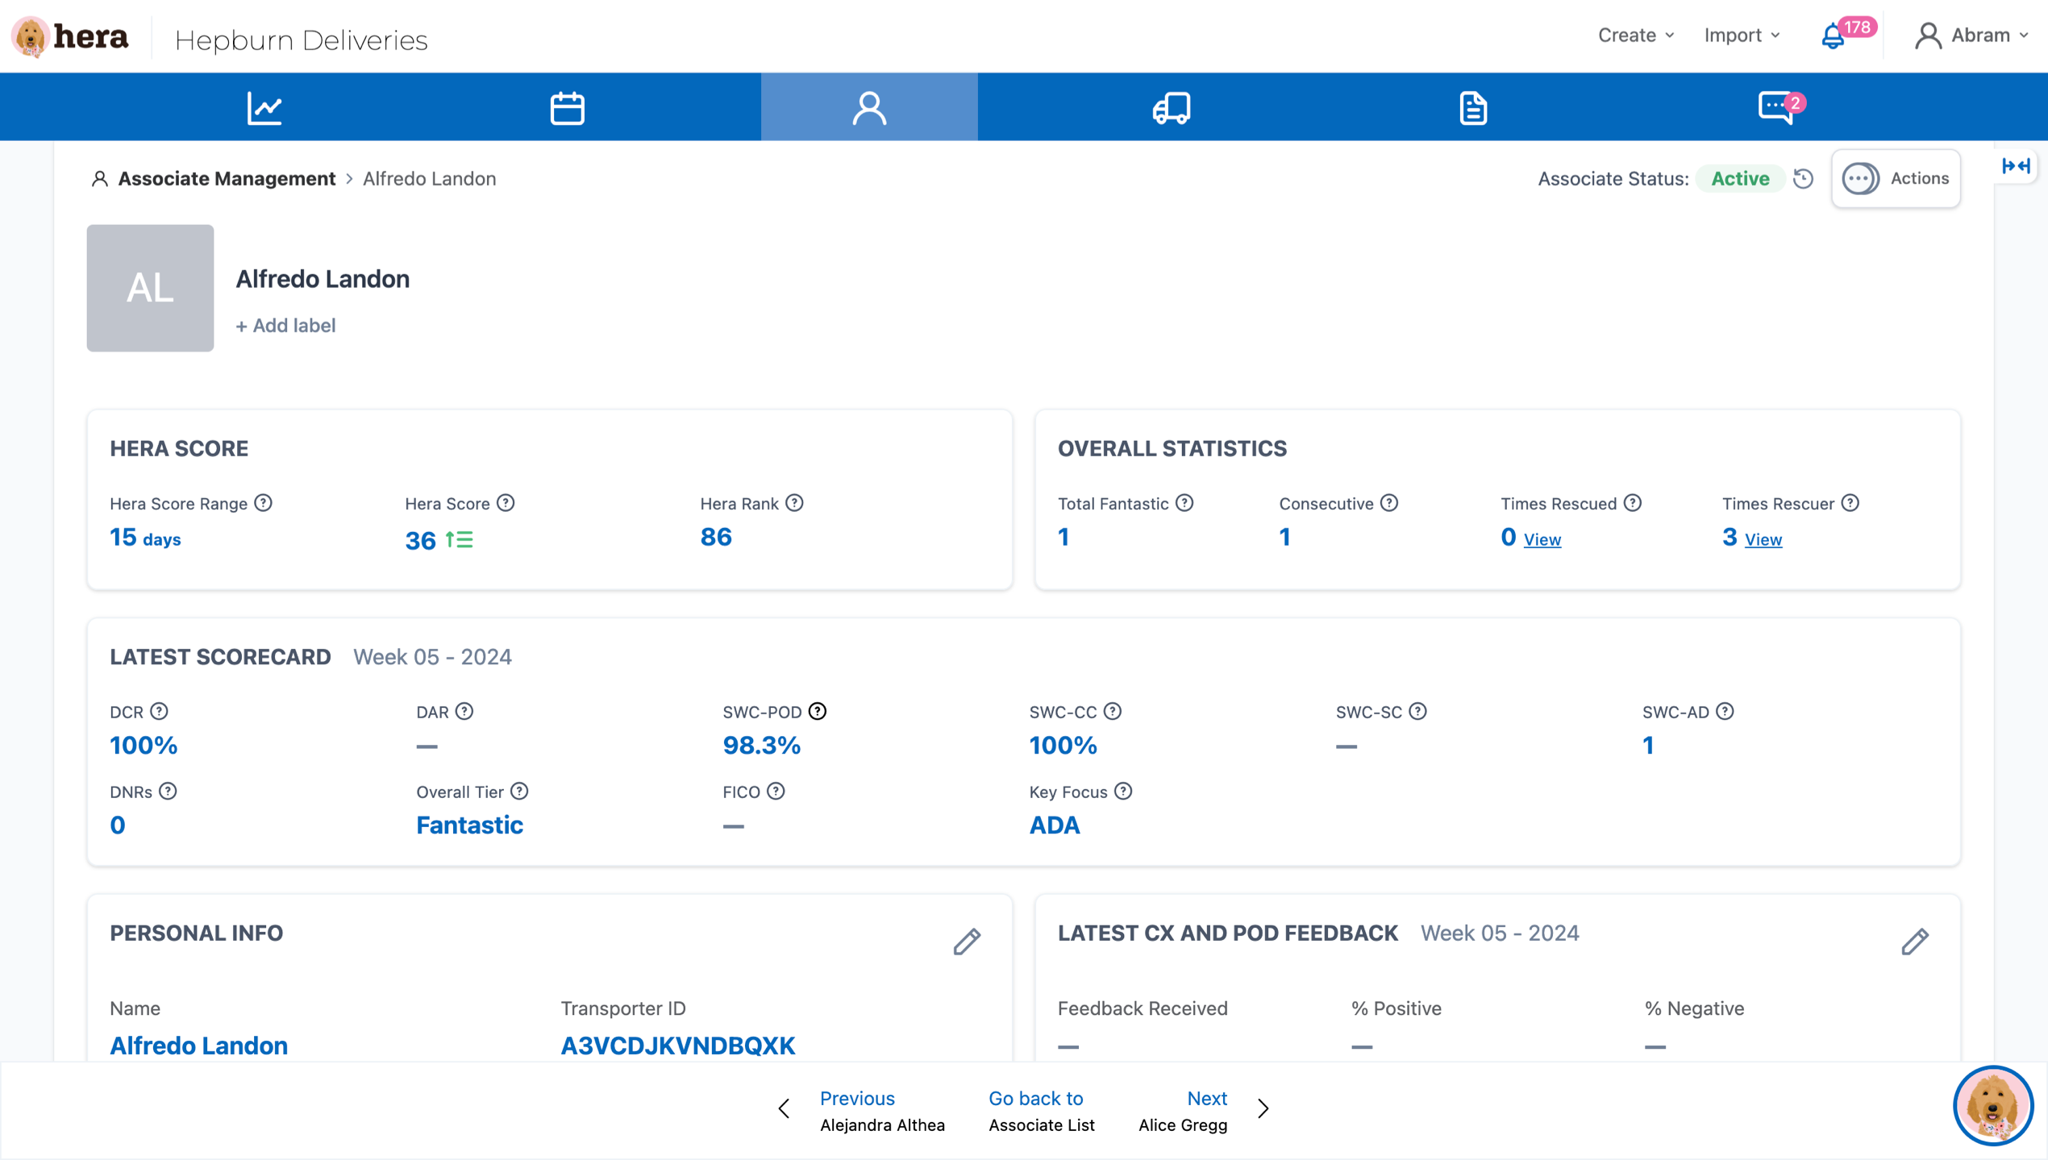Open the Actions button menu
The height and width of the screenshot is (1160, 2048).
pyautogui.click(x=1896, y=179)
